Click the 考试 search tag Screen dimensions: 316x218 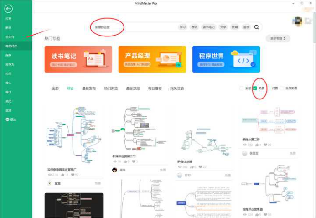194,27
